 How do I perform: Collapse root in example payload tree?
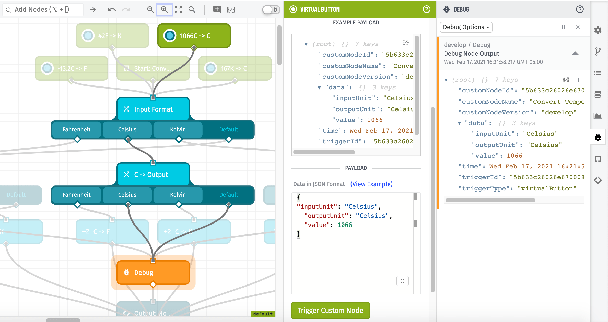306,44
